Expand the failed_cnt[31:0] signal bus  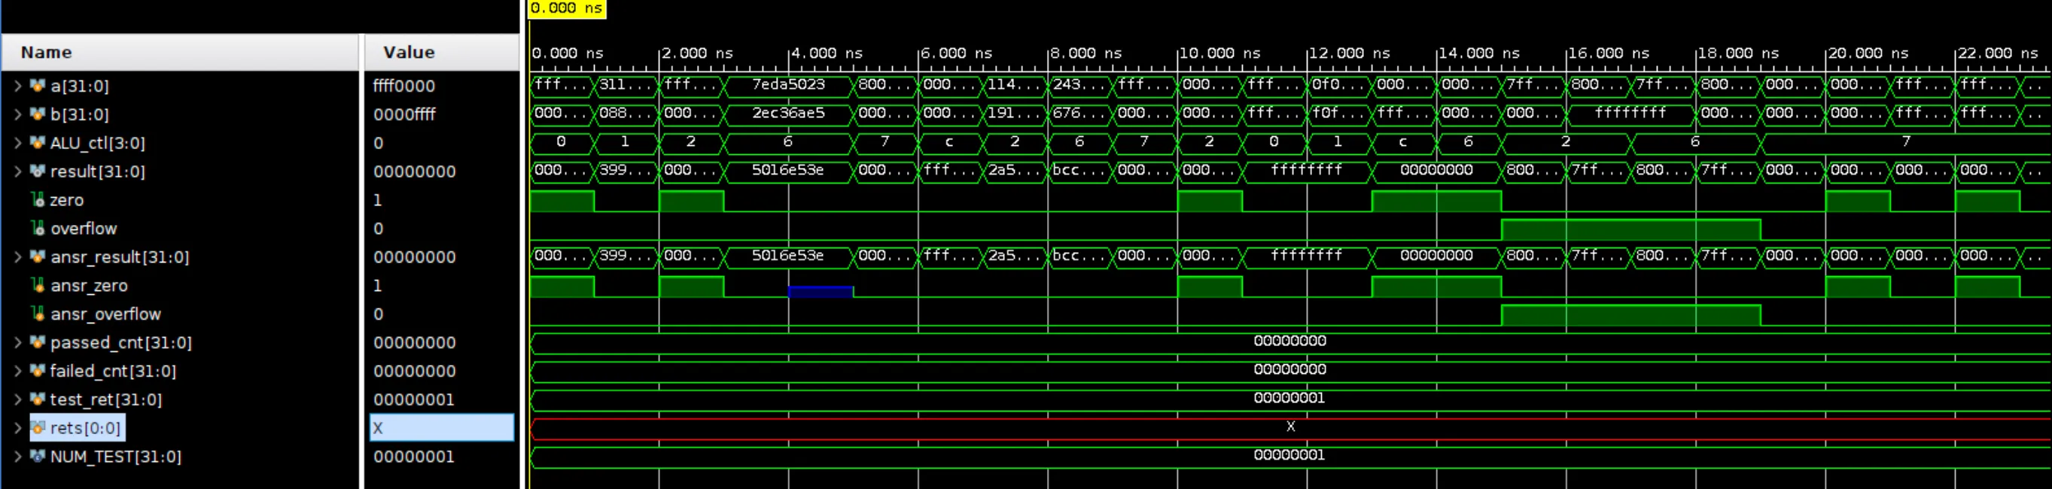(17, 371)
